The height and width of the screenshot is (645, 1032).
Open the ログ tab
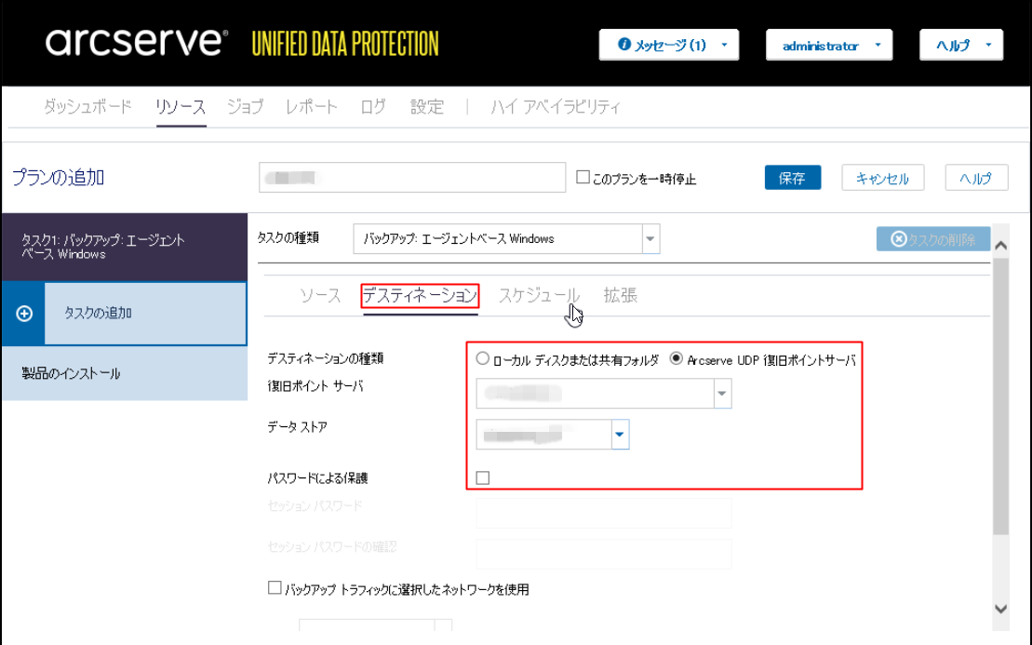tap(373, 107)
